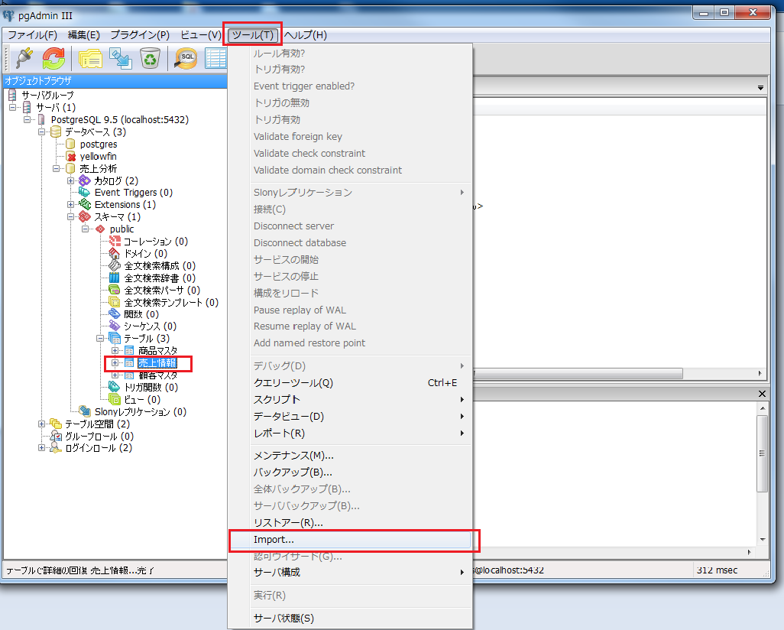This screenshot has height=630, width=784.
Task: Open the スクリプト submenu
Action: click(x=350, y=400)
